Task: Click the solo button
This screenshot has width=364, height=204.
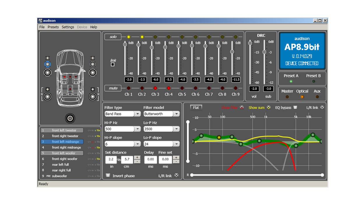Action: pyautogui.click(x=113, y=37)
